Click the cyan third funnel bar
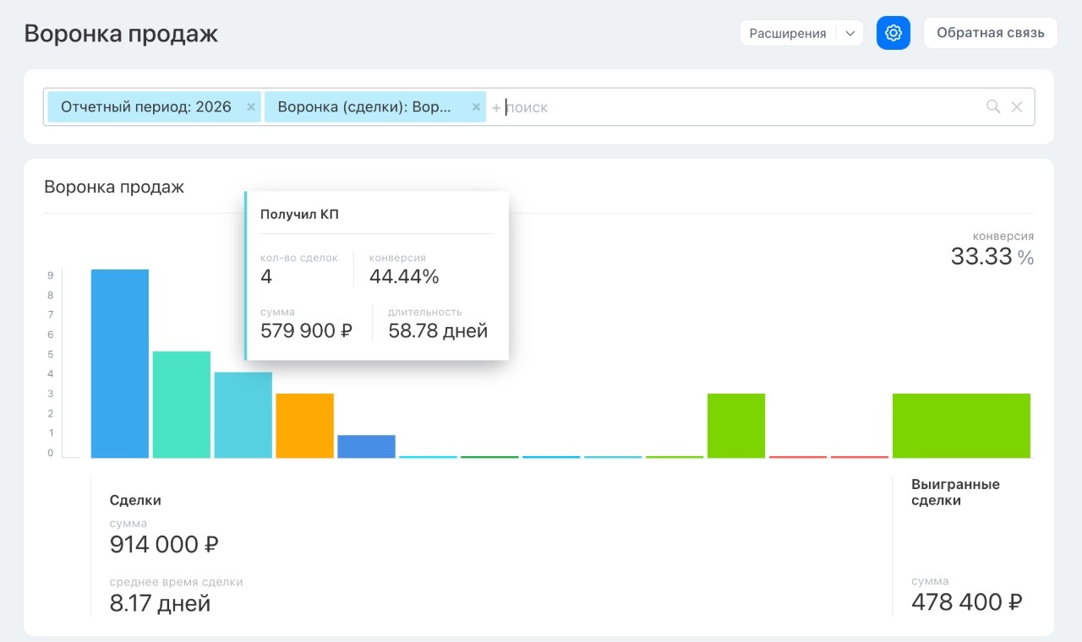 point(243,415)
